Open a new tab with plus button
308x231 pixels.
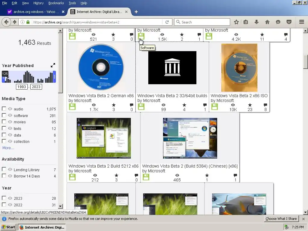click(x=136, y=12)
